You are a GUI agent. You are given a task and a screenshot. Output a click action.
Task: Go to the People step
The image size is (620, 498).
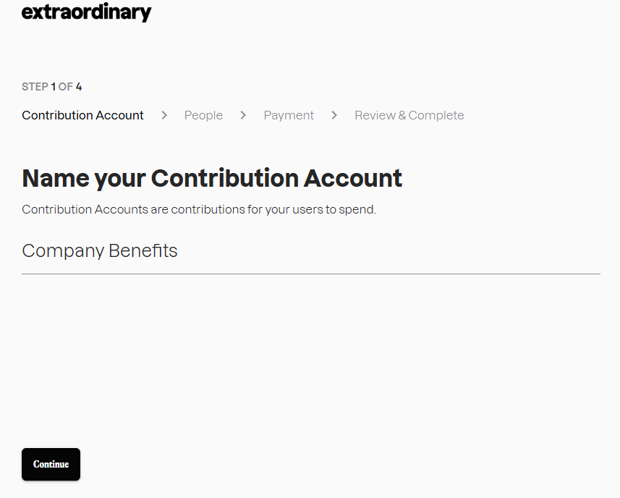pos(203,115)
